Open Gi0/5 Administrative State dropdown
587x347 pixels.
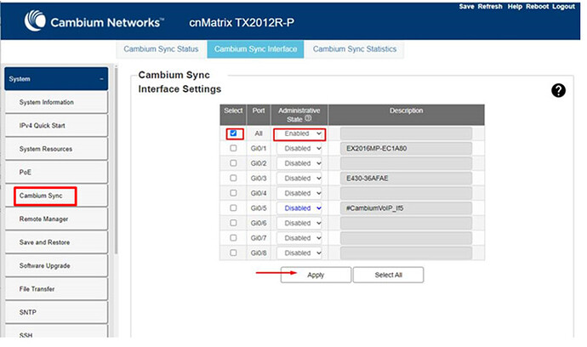[299, 208]
